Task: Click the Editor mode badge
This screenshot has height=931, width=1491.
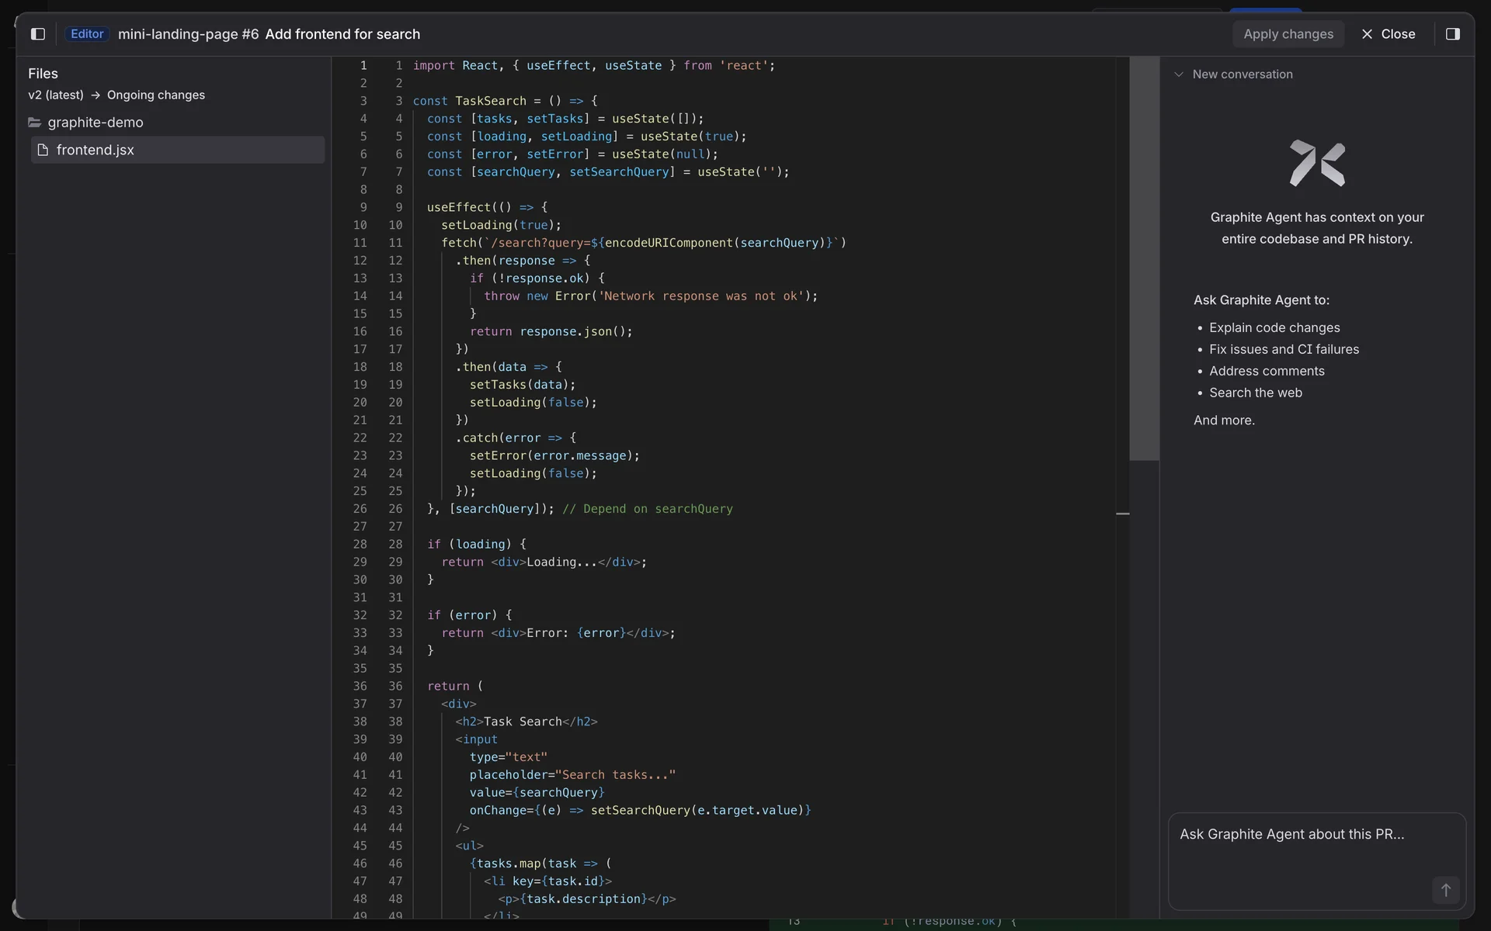Action: (87, 34)
